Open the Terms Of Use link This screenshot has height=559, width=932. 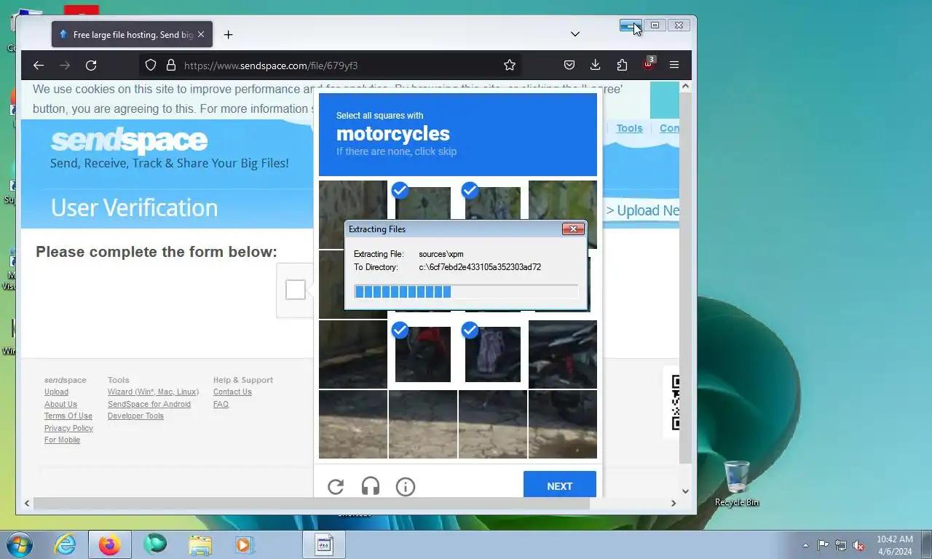[68, 416]
